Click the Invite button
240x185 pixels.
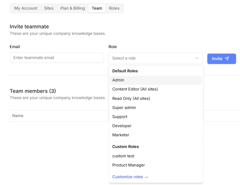tap(222, 59)
